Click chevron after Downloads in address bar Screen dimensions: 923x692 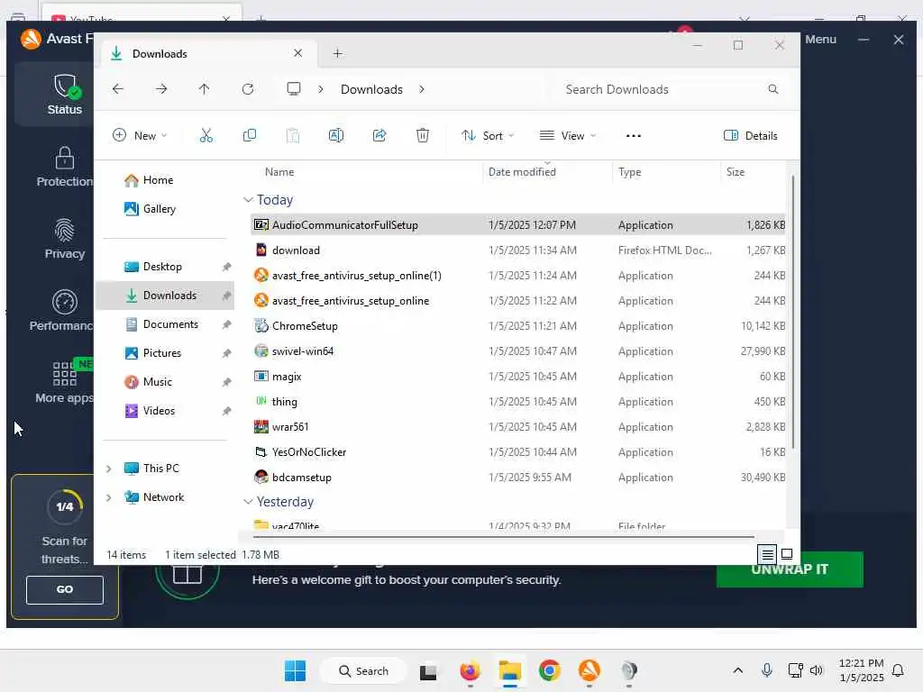[x=422, y=89]
